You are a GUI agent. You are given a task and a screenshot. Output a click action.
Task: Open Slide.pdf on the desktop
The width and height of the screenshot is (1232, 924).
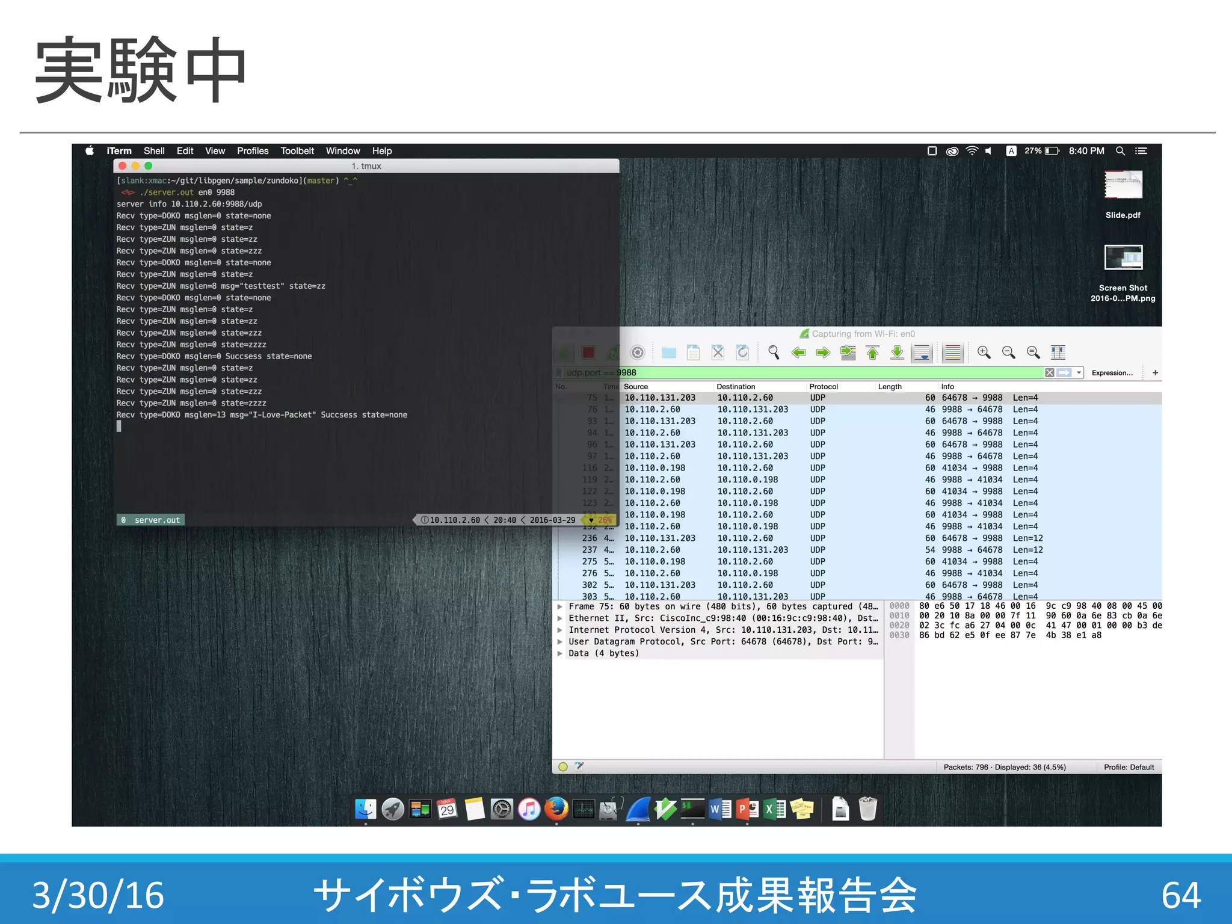1123,194
